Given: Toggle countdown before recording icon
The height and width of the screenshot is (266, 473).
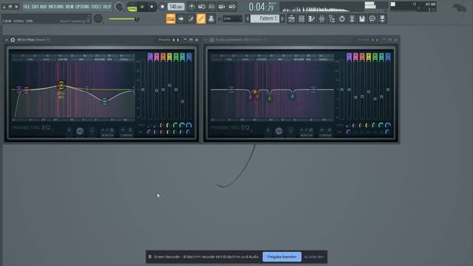Looking at the screenshot, I should [x=212, y=7].
